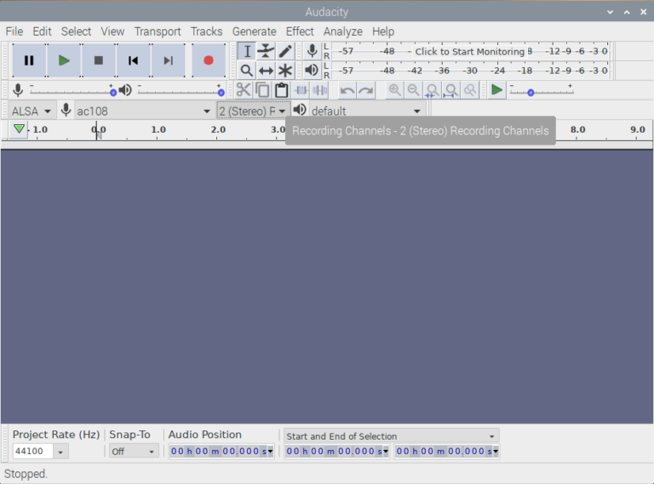This screenshot has height=484, width=654.
Task: Click 'Click to Start Monitoring' on the meter
Action: (x=469, y=51)
